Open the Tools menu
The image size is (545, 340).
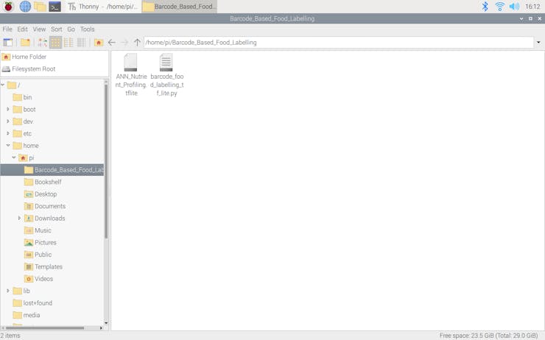pos(87,29)
